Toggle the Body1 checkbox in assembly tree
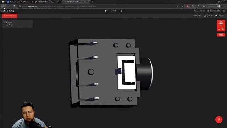Image resolution: width=227 pixels, height=128 pixels. click(x=8, y=25)
